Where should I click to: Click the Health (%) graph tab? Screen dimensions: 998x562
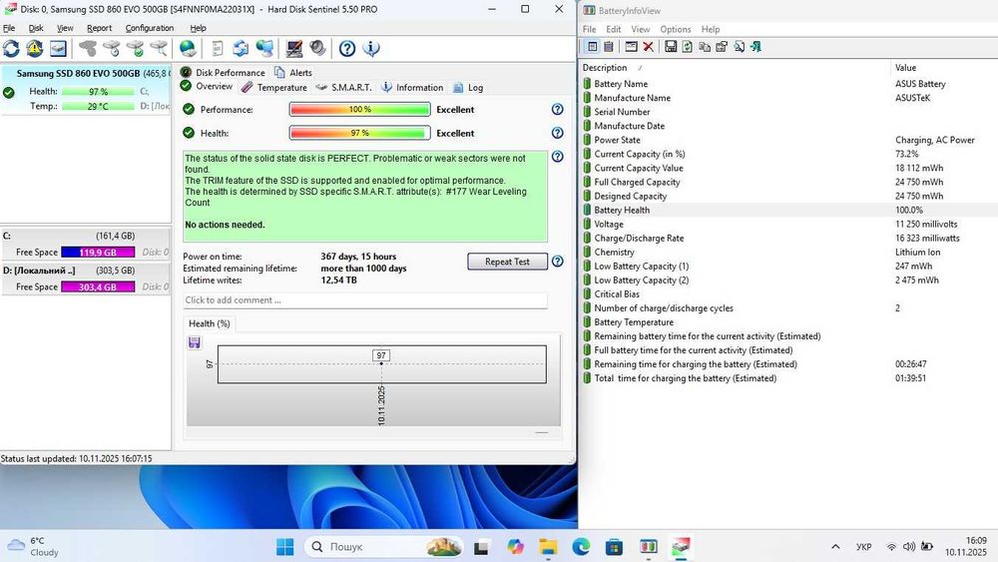pos(210,323)
